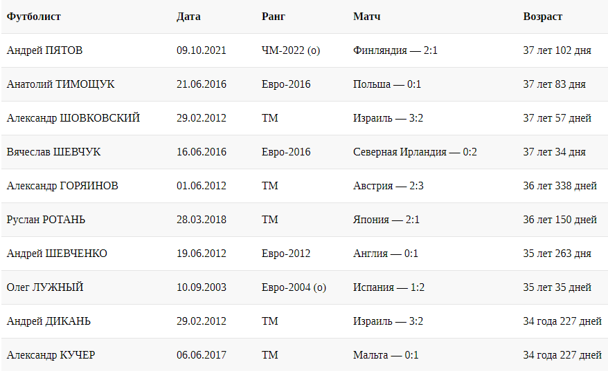Click the Андрей ДИКАНЬ name cell
The height and width of the screenshot is (371, 608).
[48, 321]
